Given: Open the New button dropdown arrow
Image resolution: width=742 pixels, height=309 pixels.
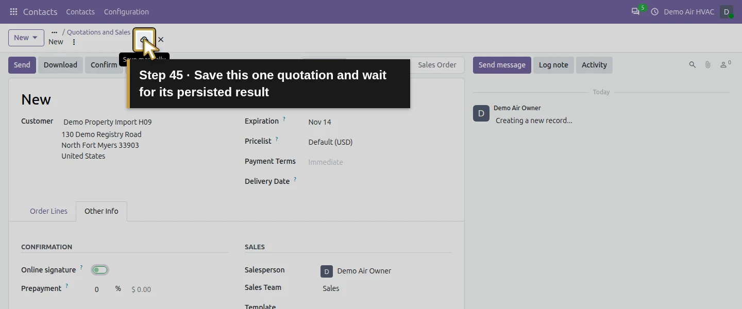Looking at the screenshot, I should pos(35,38).
